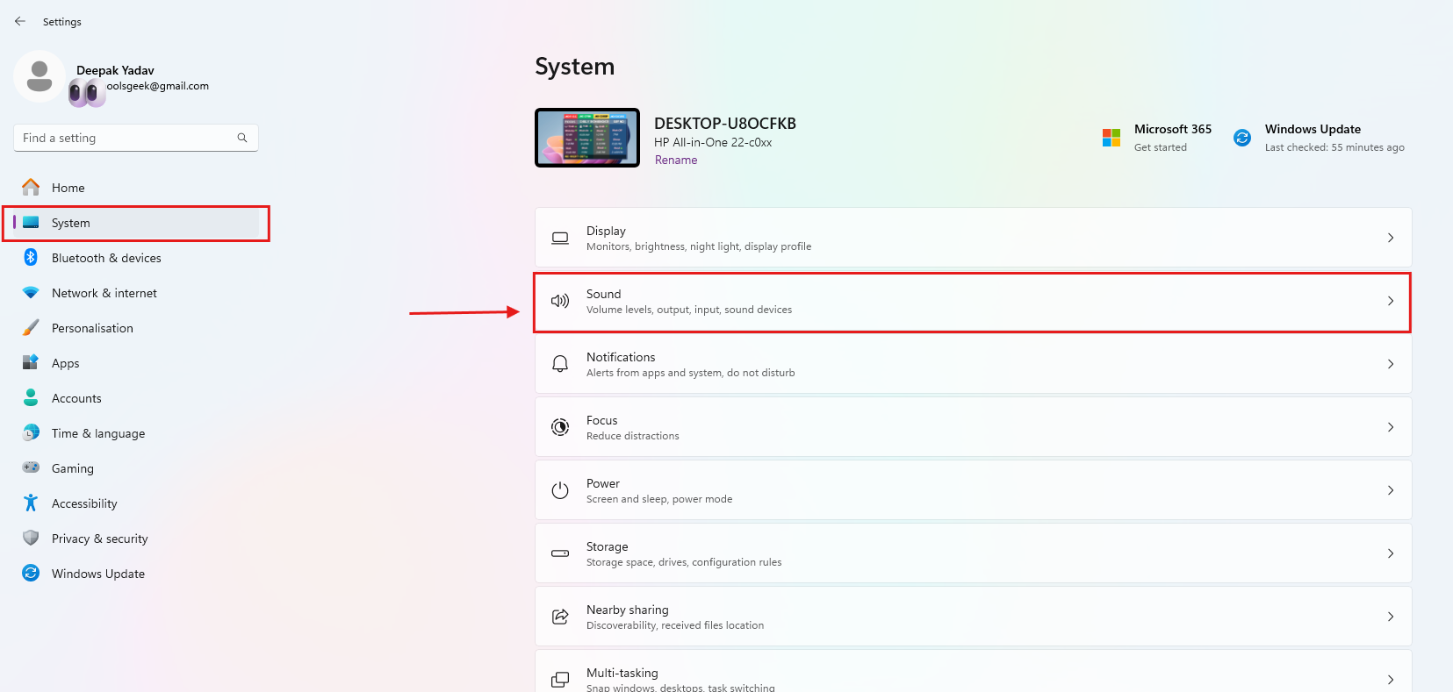Click the Windows Update sync icon at top

coord(1242,138)
